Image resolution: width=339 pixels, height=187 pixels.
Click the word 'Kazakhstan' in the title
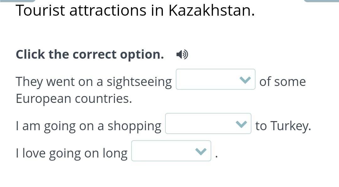211,11
